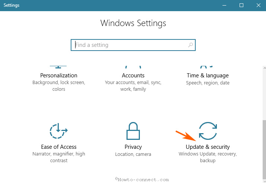Viewport: 266px width, 183px height.
Task: Select the Time & language title text
Action: click(208, 76)
